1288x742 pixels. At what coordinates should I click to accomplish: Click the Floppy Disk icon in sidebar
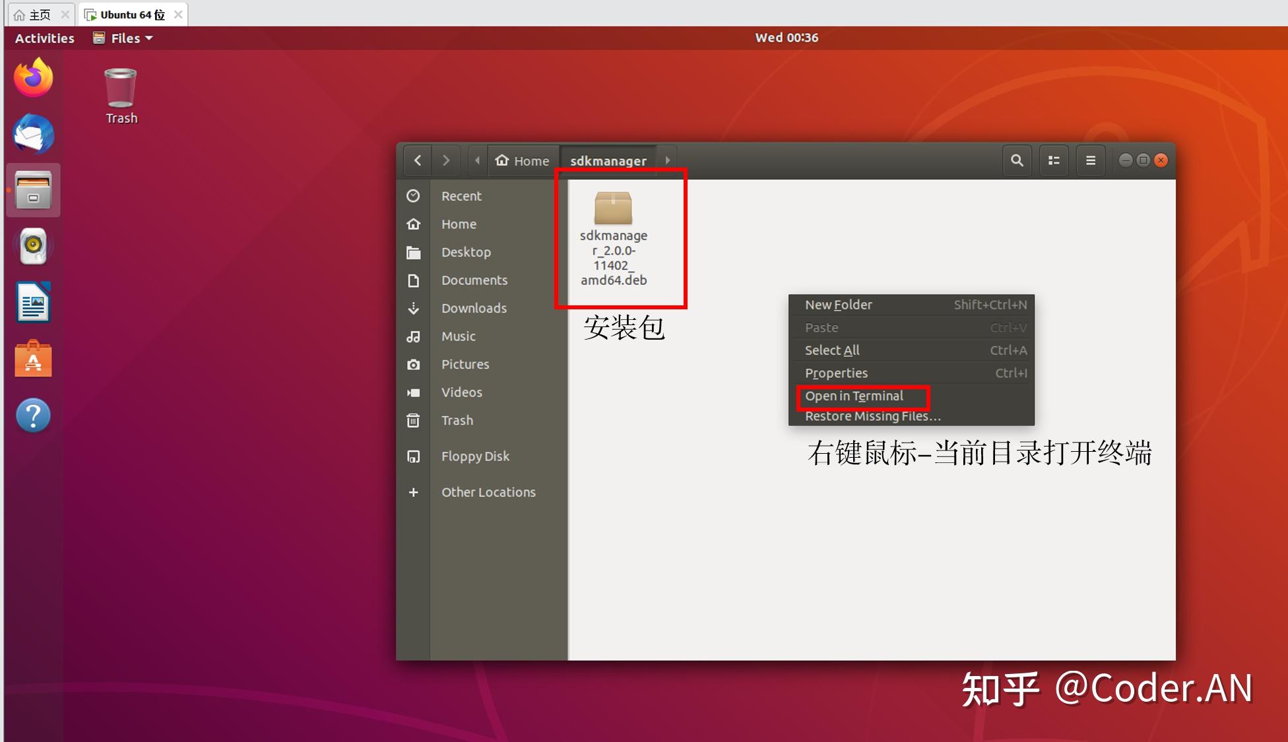click(413, 456)
